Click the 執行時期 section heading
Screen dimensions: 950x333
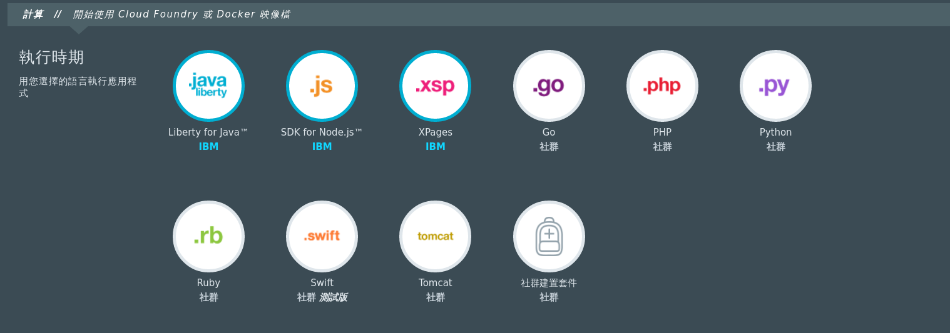[x=51, y=57]
